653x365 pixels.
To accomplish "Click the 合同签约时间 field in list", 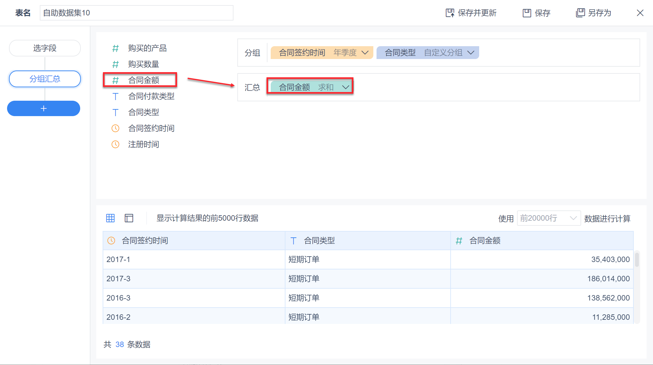I will pos(151,128).
